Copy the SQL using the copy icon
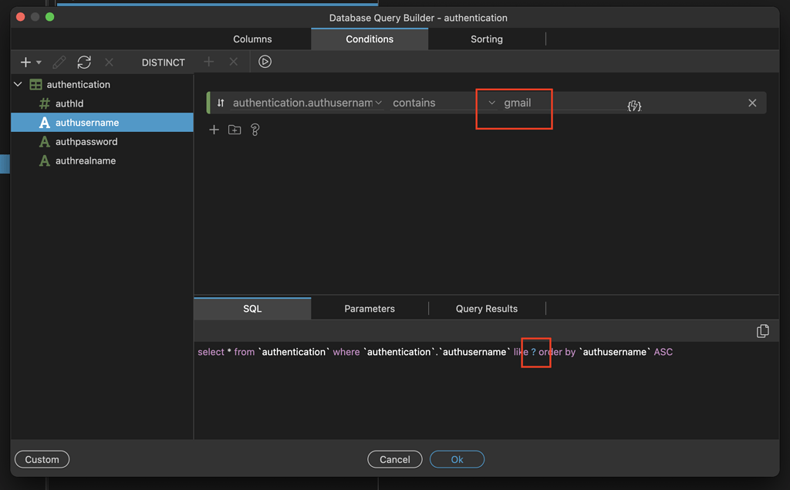This screenshot has width=790, height=490. [762, 330]
